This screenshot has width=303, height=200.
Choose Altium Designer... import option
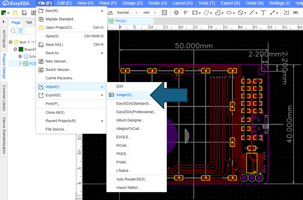coord(130,120)
